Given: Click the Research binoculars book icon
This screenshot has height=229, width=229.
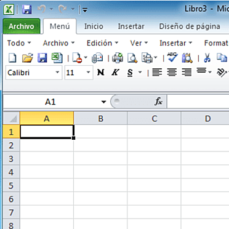Looking at the screenshot, I should (187, 58).
